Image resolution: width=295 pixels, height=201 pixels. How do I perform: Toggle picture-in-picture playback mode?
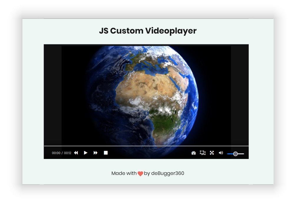[203, 153]
